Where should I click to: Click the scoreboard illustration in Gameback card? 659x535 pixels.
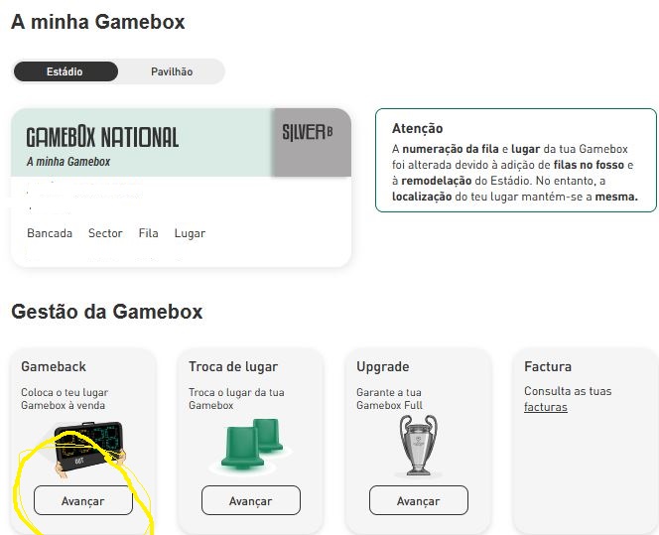pos(90,450)
